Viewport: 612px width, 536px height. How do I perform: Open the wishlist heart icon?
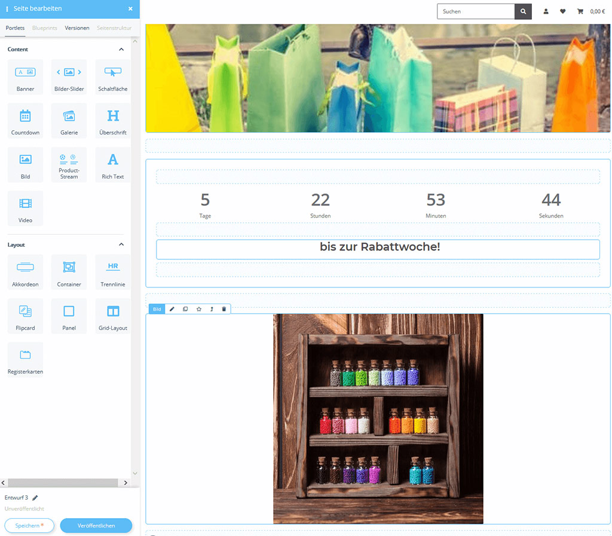click(563, 12)
